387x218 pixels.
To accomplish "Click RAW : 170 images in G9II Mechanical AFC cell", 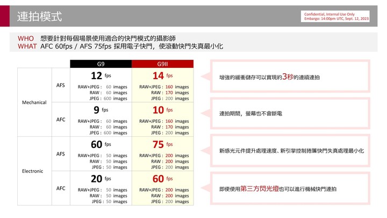I will pos(170,127).
